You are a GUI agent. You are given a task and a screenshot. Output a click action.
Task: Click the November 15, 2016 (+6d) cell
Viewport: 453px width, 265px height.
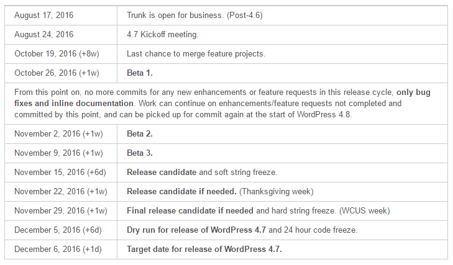click(60, 173)
